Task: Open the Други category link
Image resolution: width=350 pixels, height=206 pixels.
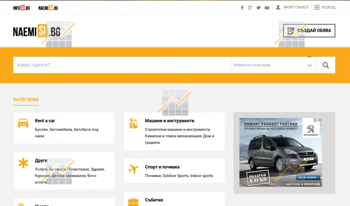Action: 41,160
